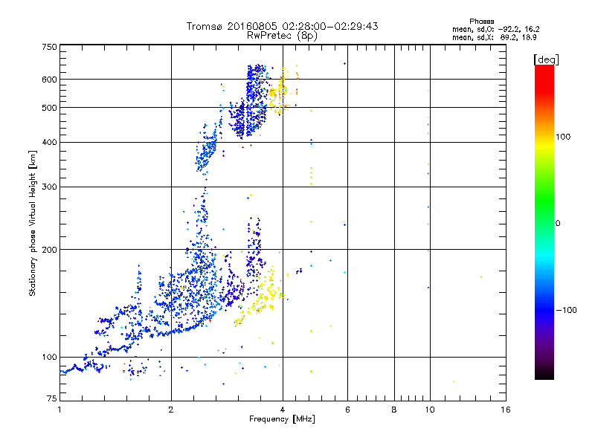Click the 'Frequency [MHz]' axis title

(x=282, y=419)
